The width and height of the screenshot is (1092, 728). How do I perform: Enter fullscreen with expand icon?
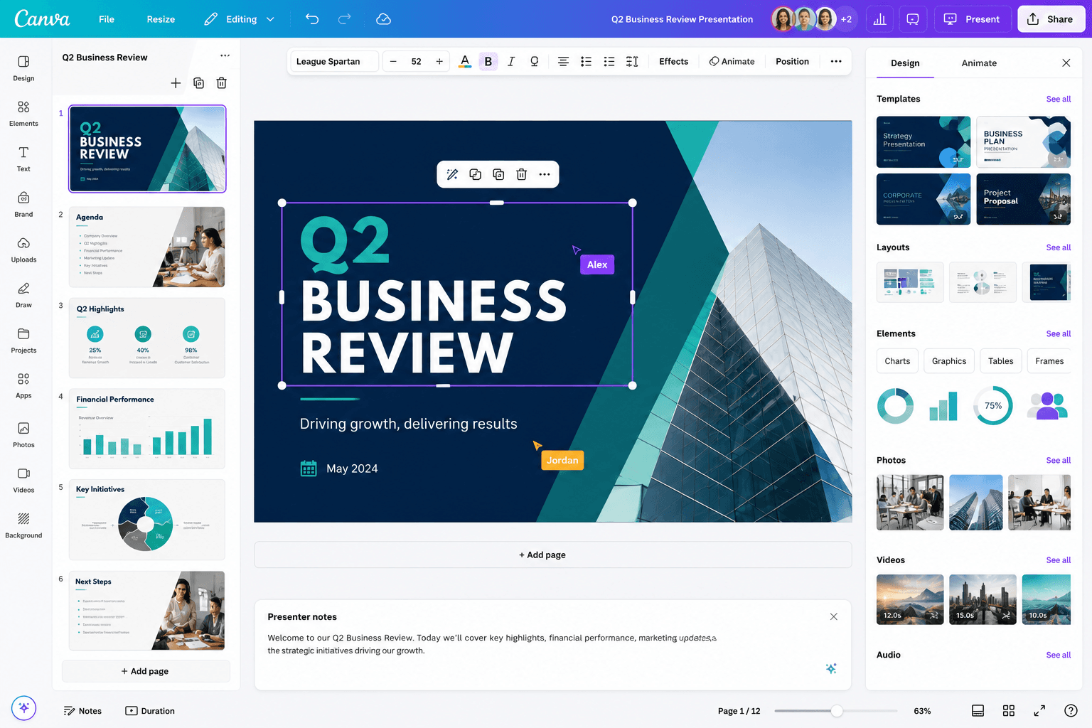(1039, 711)
